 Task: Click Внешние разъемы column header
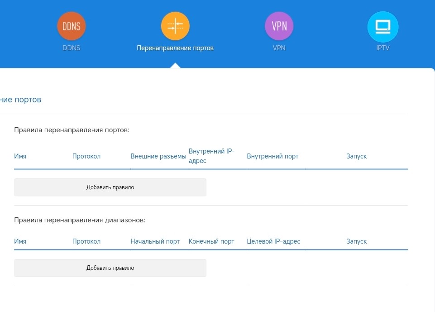(158, 156)
